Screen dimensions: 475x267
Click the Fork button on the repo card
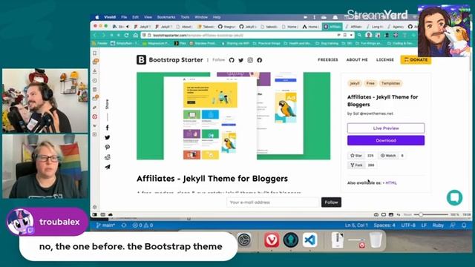click(x=356, y=165)
